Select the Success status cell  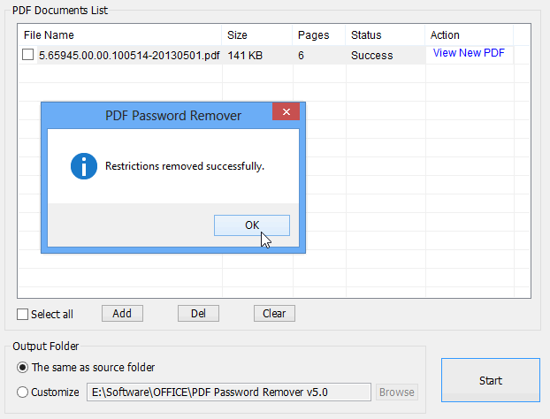click(371, 56)
